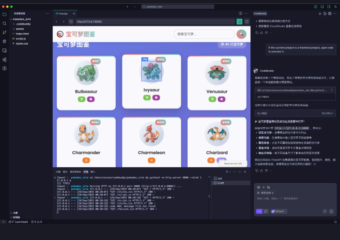
Task: Like the latest CodeBuddy response
Action: point(261,171)
